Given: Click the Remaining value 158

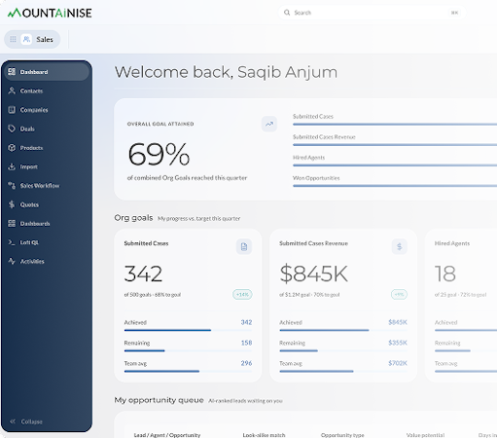Looking at the screenshot, I should (246, 343).
